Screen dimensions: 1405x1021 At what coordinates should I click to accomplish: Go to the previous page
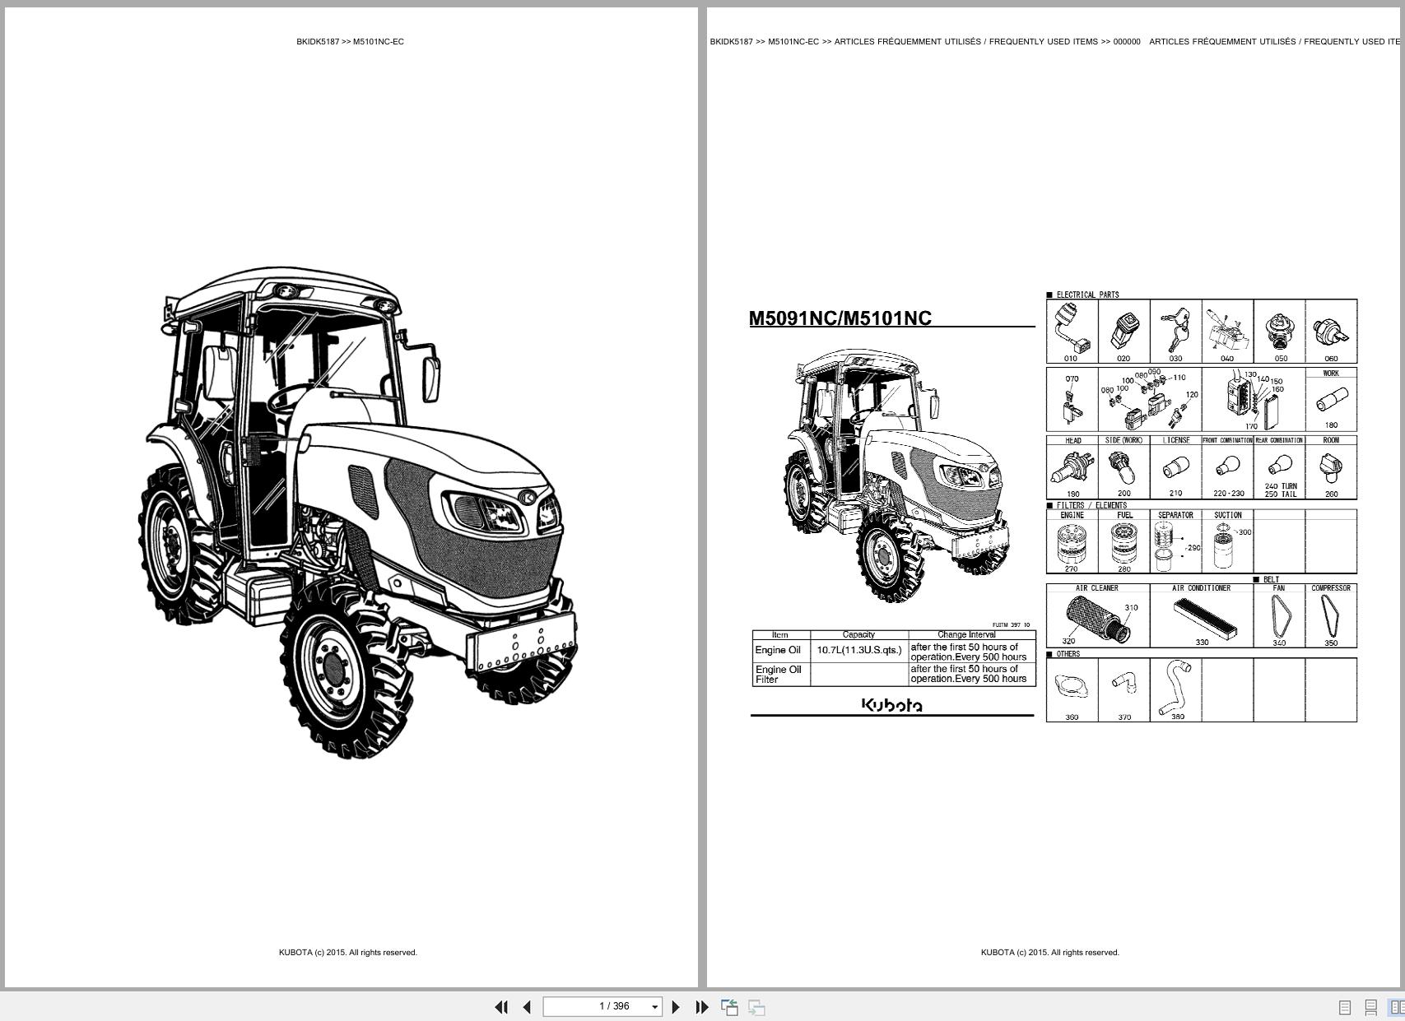pyautogui.click(x=528, y=1006)
